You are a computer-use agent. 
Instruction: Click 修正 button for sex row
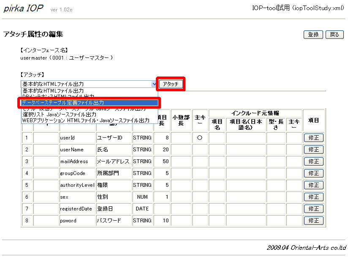(313, 197)
